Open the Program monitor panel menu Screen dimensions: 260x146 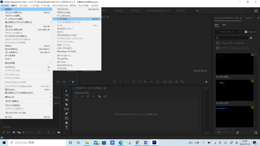[x=108, y=17]
